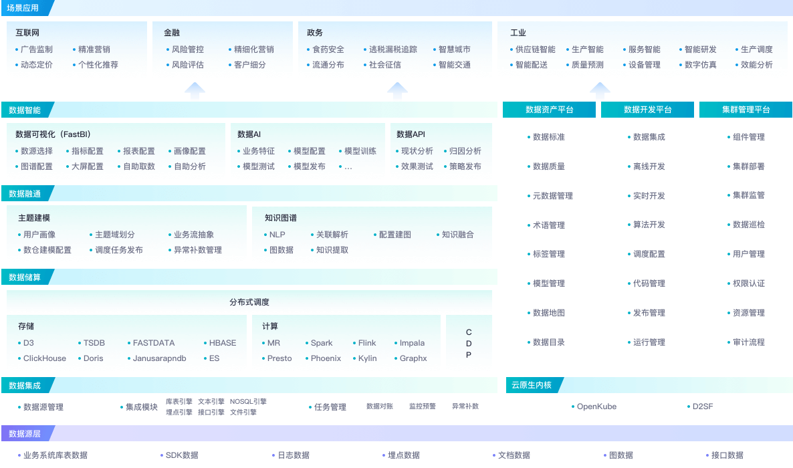Select 智慧城市 in the 政务 group
Image resolution: width=793 pixels, height=468 pixels.
pyautogui.click(x=454, y=49)
